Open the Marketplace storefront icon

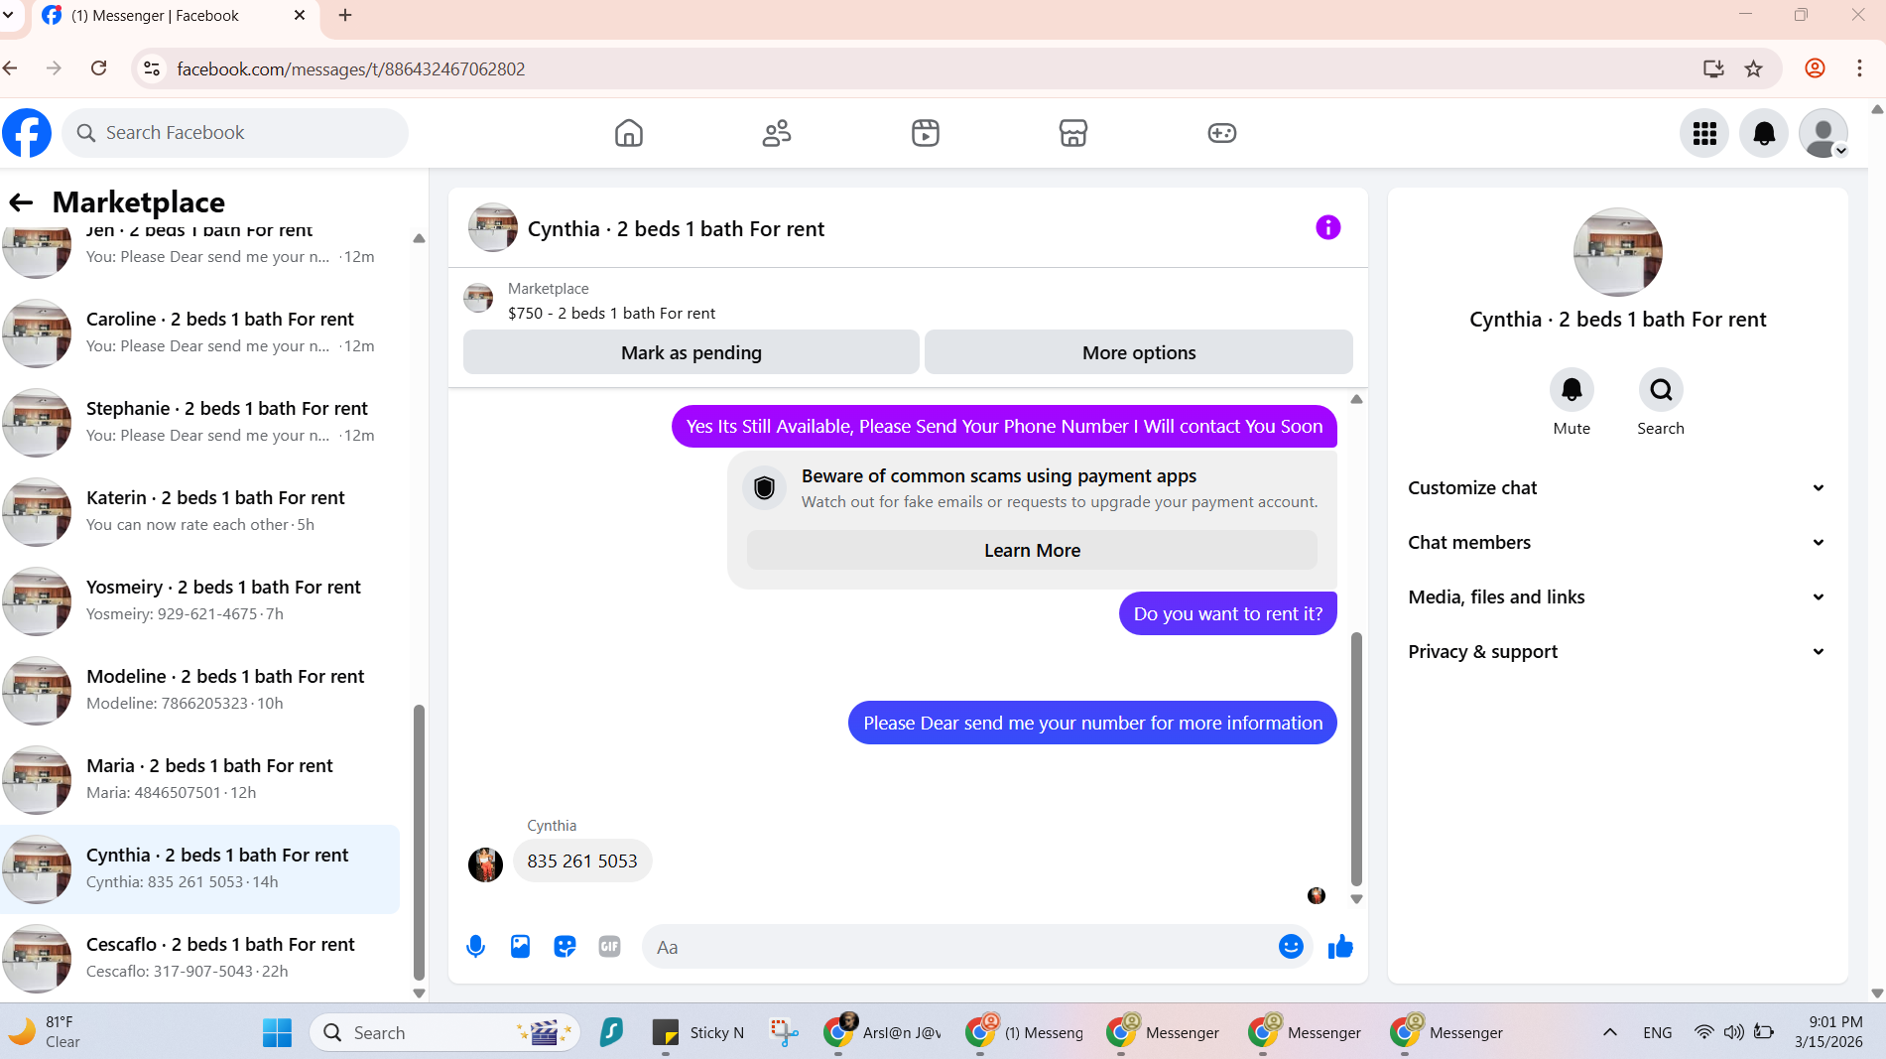point(1073,133)
